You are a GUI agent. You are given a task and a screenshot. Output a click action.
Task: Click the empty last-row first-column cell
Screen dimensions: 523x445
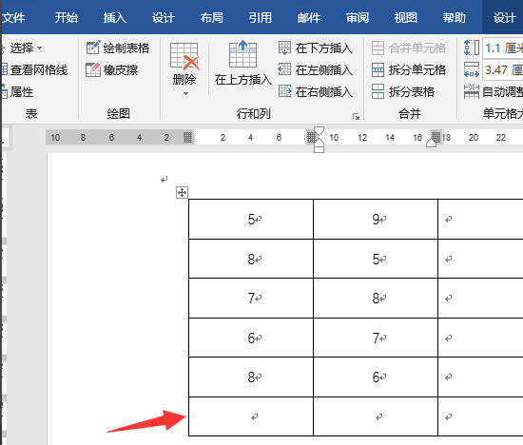(x=251, y=416)
